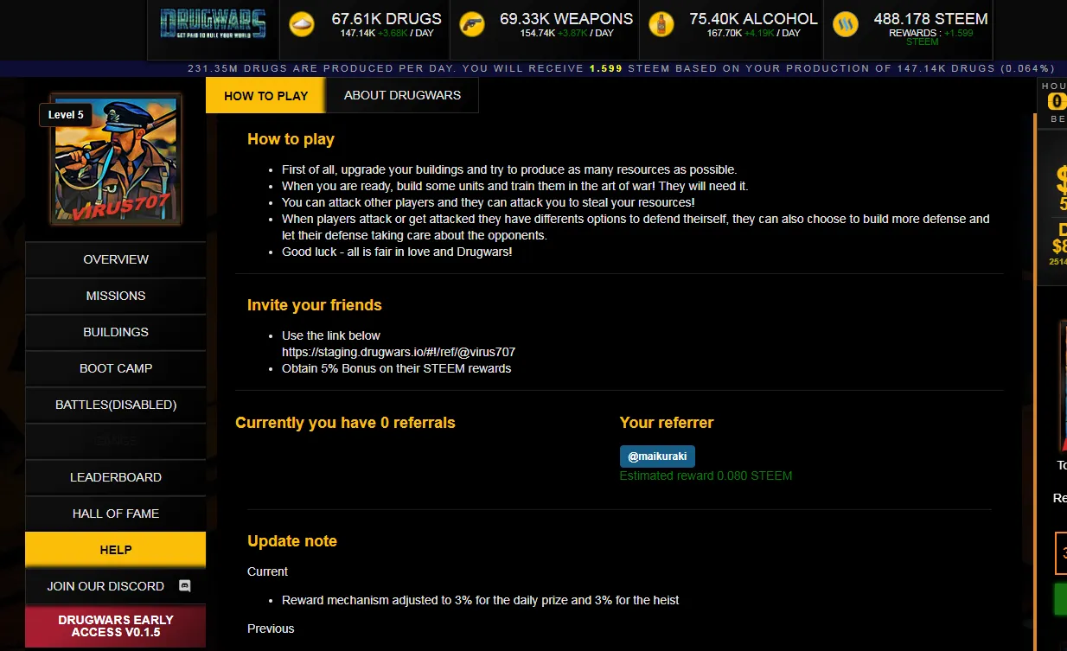
Task: Click the weapons gun icon
Action: click(471, 24)
